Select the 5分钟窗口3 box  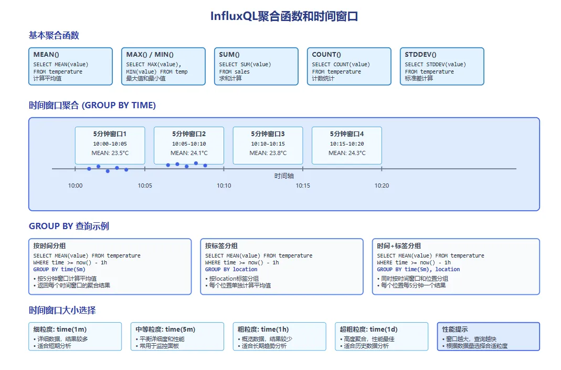tap(268, 145)
